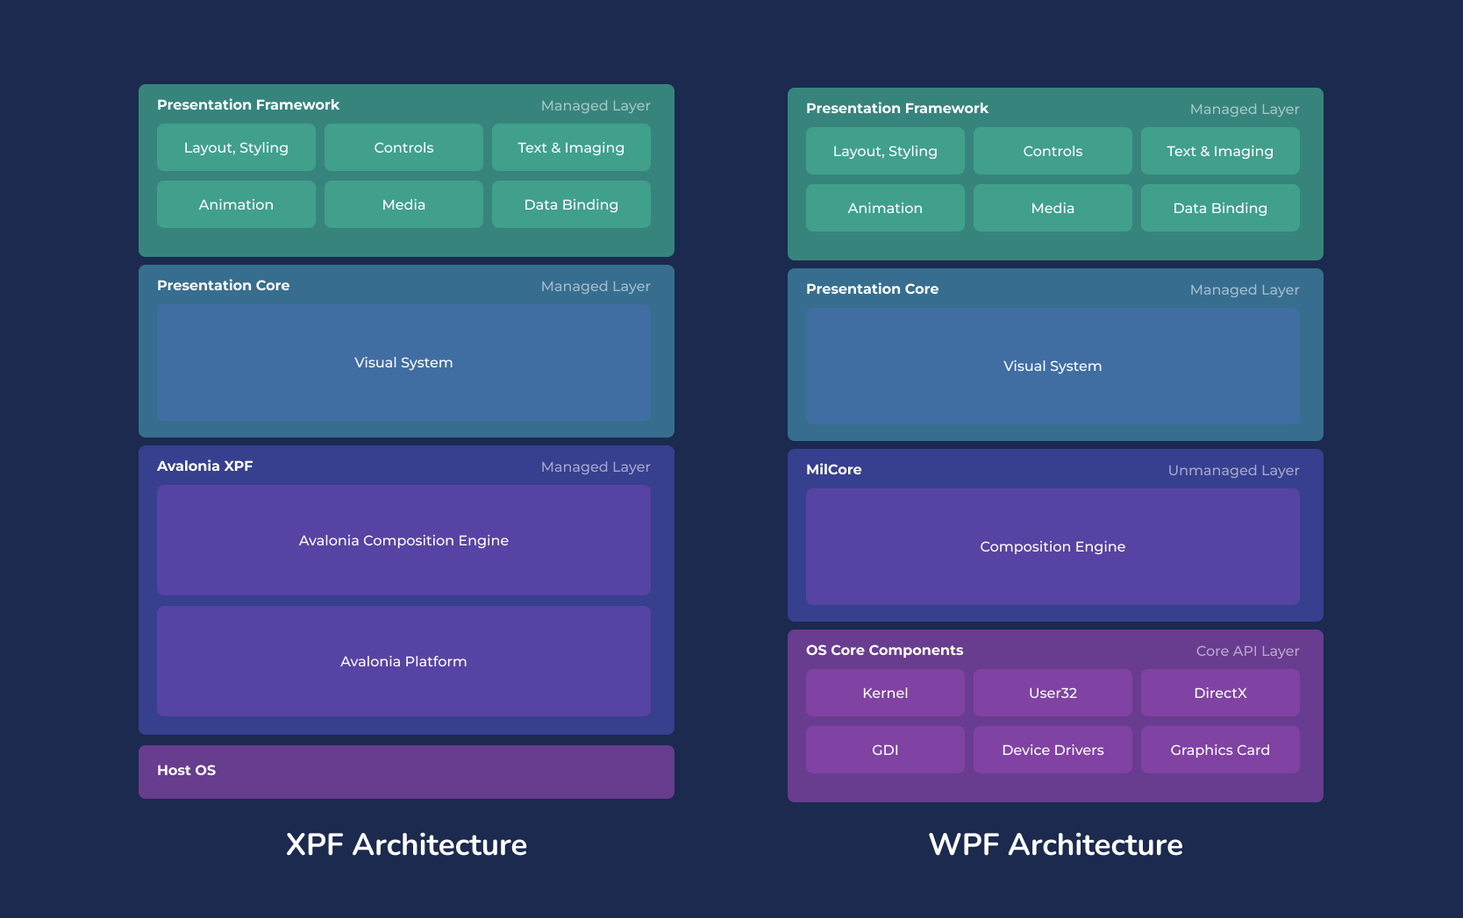Click the Animation block on the left diagram
The width and height of the screenshot is (1463, 918).
coord(235,204)
